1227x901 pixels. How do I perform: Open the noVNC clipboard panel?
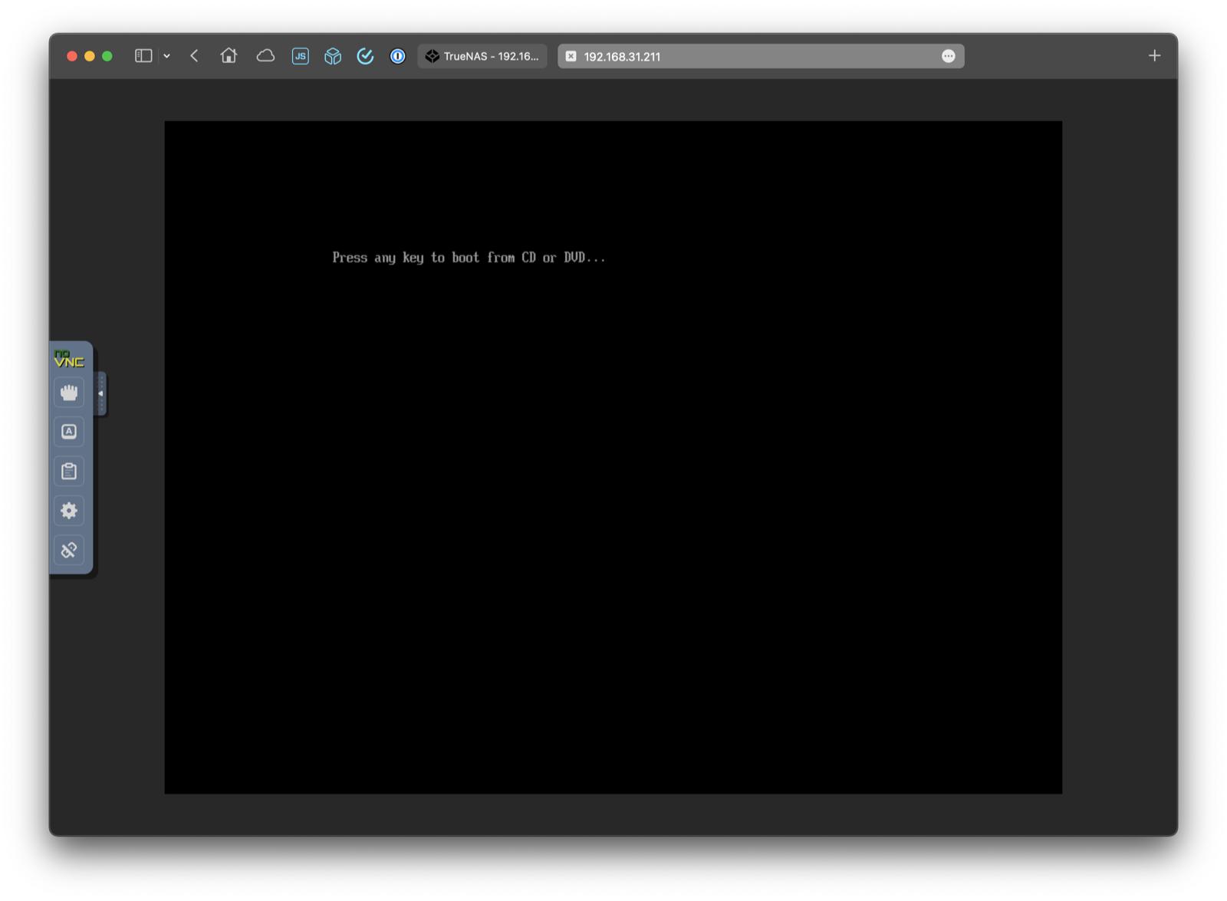(69, 471)
